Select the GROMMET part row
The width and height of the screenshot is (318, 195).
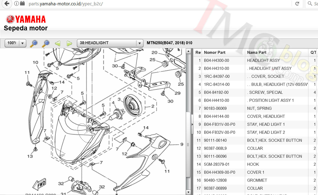[255, 180]
